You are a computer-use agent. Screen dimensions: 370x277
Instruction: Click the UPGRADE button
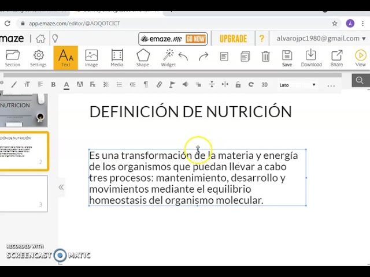tap(233, 39)
